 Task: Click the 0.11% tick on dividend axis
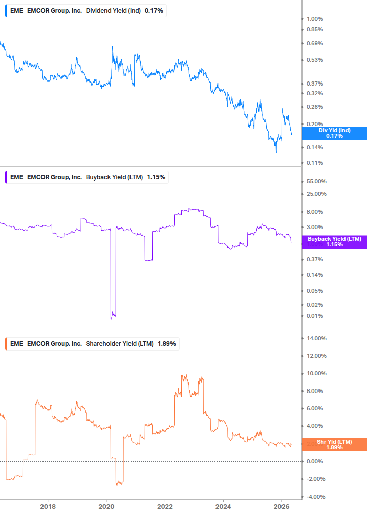pyautogui.click(x=315, y=163)
